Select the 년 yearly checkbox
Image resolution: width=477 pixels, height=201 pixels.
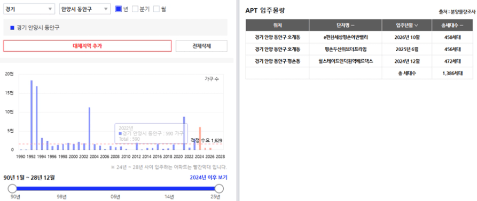pyautogui.click(x=119, y=9)
